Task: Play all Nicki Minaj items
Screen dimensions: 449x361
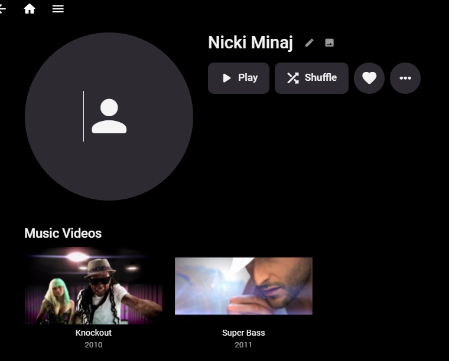Action: tap(239, 78)
